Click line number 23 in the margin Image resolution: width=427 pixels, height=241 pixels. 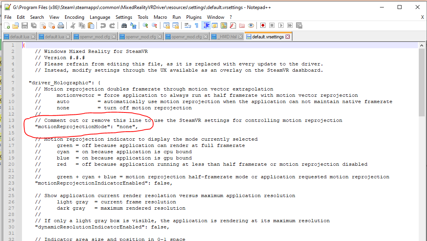pyautogui.click(x=11, y=183)
